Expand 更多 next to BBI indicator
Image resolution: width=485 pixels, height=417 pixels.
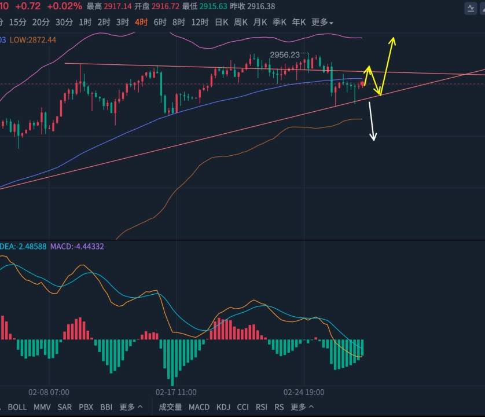[131, 407]
